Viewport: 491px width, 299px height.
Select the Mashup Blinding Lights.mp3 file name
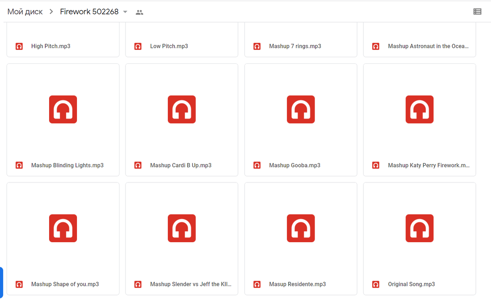click(x=68, y=165)
